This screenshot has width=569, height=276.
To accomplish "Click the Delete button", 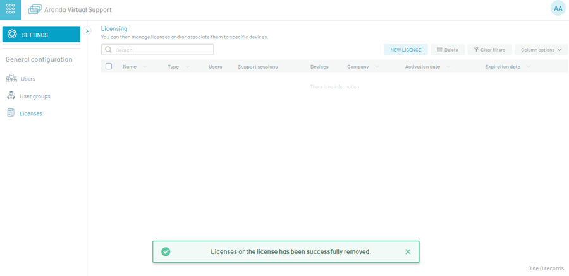I will [448, 50].
